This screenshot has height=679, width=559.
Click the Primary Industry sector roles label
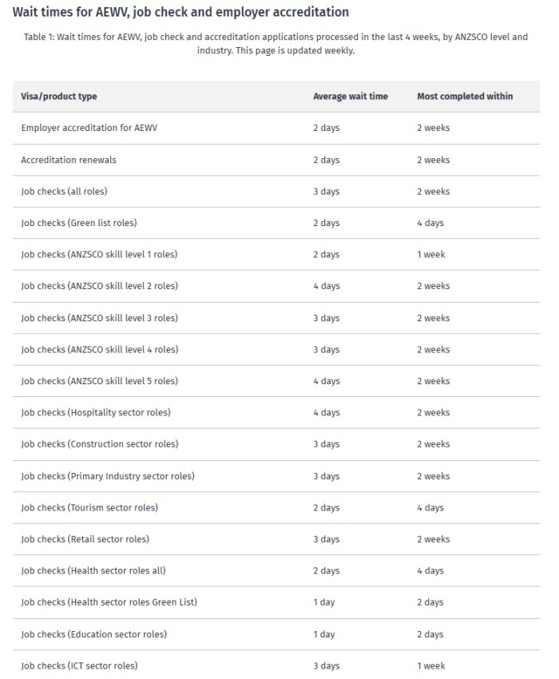[x=108, y=476]
